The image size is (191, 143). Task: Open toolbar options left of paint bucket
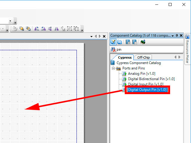(x=7, y=30)
